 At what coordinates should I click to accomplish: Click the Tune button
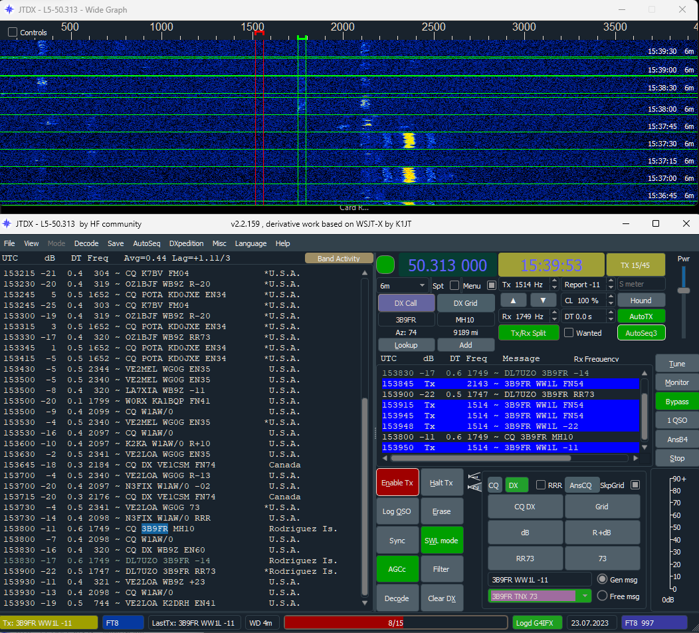point(676,364)
